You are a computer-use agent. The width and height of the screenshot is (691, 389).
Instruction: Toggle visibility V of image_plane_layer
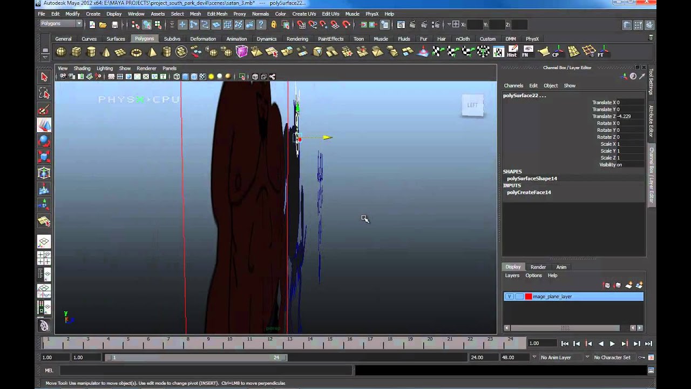point(509,297)
